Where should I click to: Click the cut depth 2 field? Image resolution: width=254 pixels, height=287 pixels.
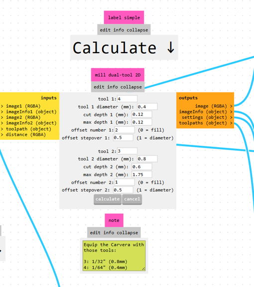pos(142,167)
